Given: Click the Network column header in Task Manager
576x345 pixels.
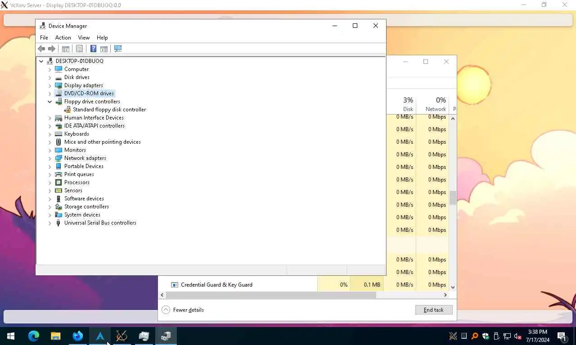Looking at the screenshot, I should tap(432, 104).
